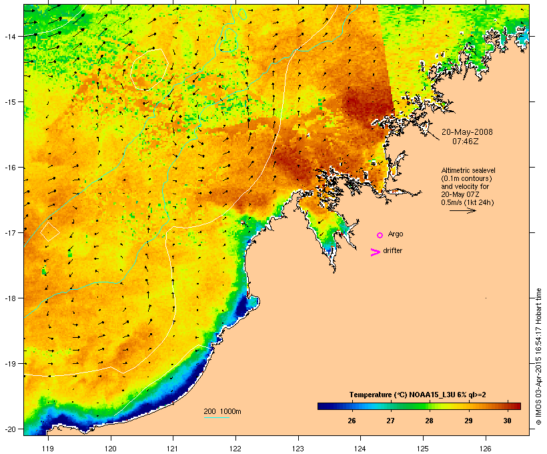The width and height of the screenshot is (547, 454).
Task: Click the 200 1000m depth label
Action: point(222,411)
